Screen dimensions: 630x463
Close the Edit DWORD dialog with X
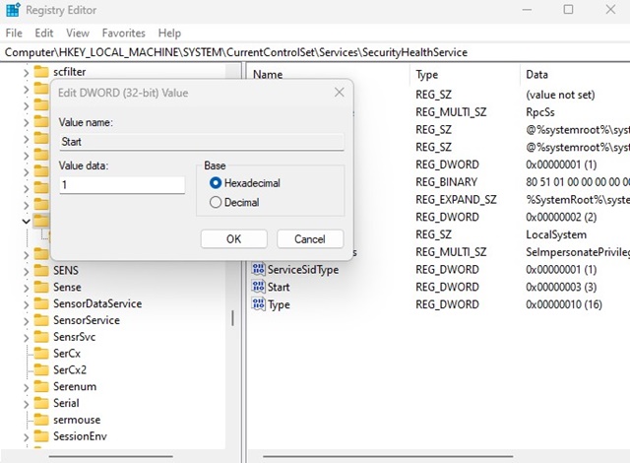point(339,93)
